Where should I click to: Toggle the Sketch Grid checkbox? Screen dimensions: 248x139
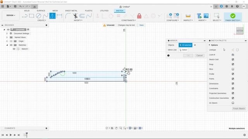point(232,59)
